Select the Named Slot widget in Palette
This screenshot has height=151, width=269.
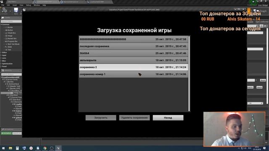click(12, 39)
